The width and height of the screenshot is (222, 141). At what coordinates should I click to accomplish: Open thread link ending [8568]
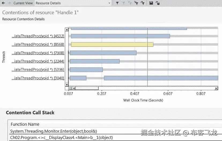38,44
